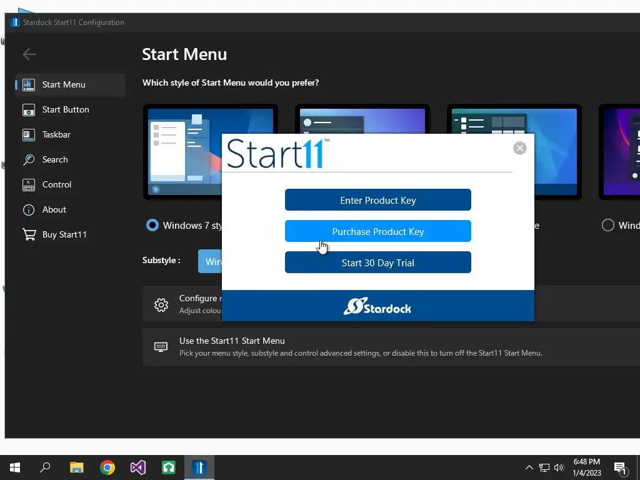Open the About section

(x=70, y=210)
